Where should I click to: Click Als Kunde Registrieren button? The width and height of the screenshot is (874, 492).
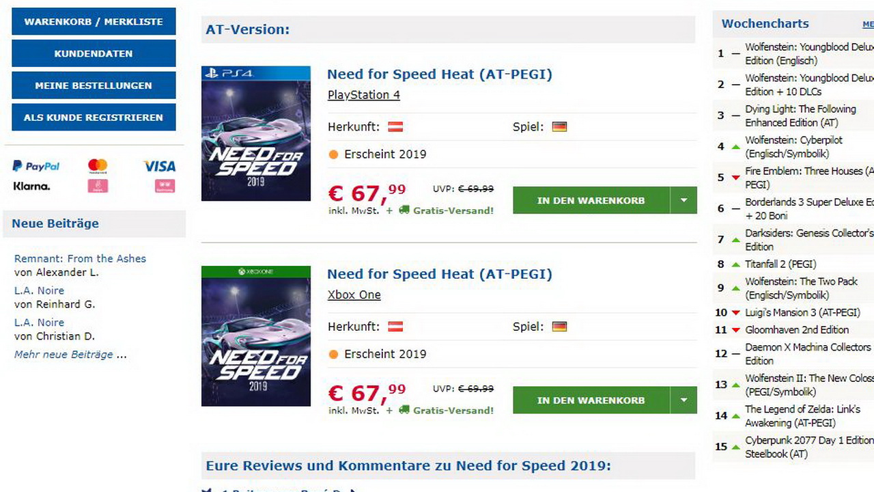94,117
